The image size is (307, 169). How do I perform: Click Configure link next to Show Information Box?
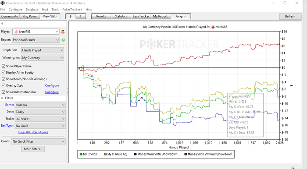pos(52,92)
